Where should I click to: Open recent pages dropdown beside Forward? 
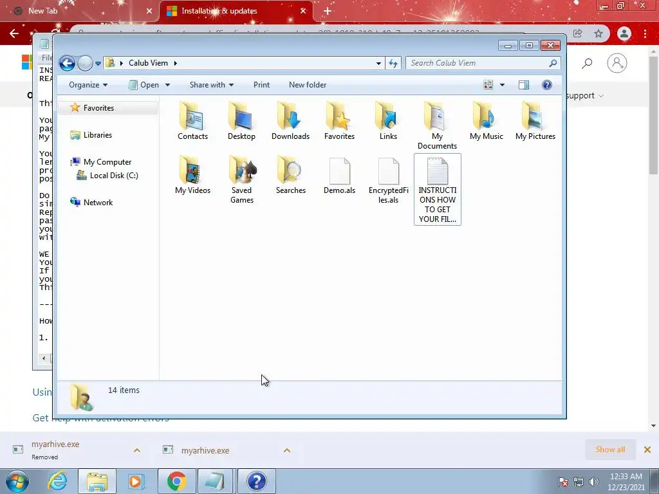coord(98,64)
